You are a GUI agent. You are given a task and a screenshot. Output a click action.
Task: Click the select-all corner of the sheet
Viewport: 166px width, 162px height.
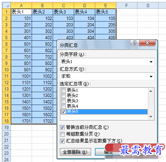click(x=6, y=6)
